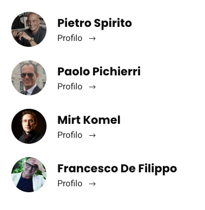This screenshot has height=210, width=205.
Task: Open Pietro Spirito's round avatar photo
Action: tap(29, 29)
